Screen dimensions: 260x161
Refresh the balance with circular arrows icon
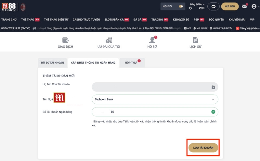(190, 8)
